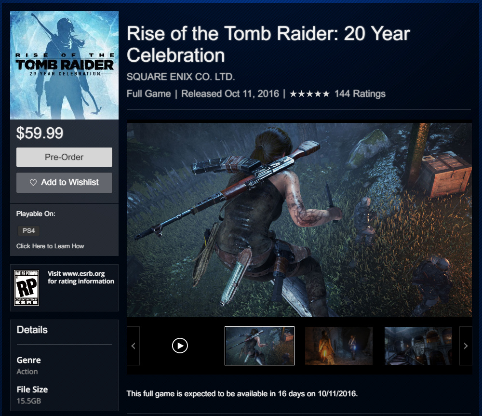Go to previous media with left arrow
482x416 pixels.
tap(133, 346)
